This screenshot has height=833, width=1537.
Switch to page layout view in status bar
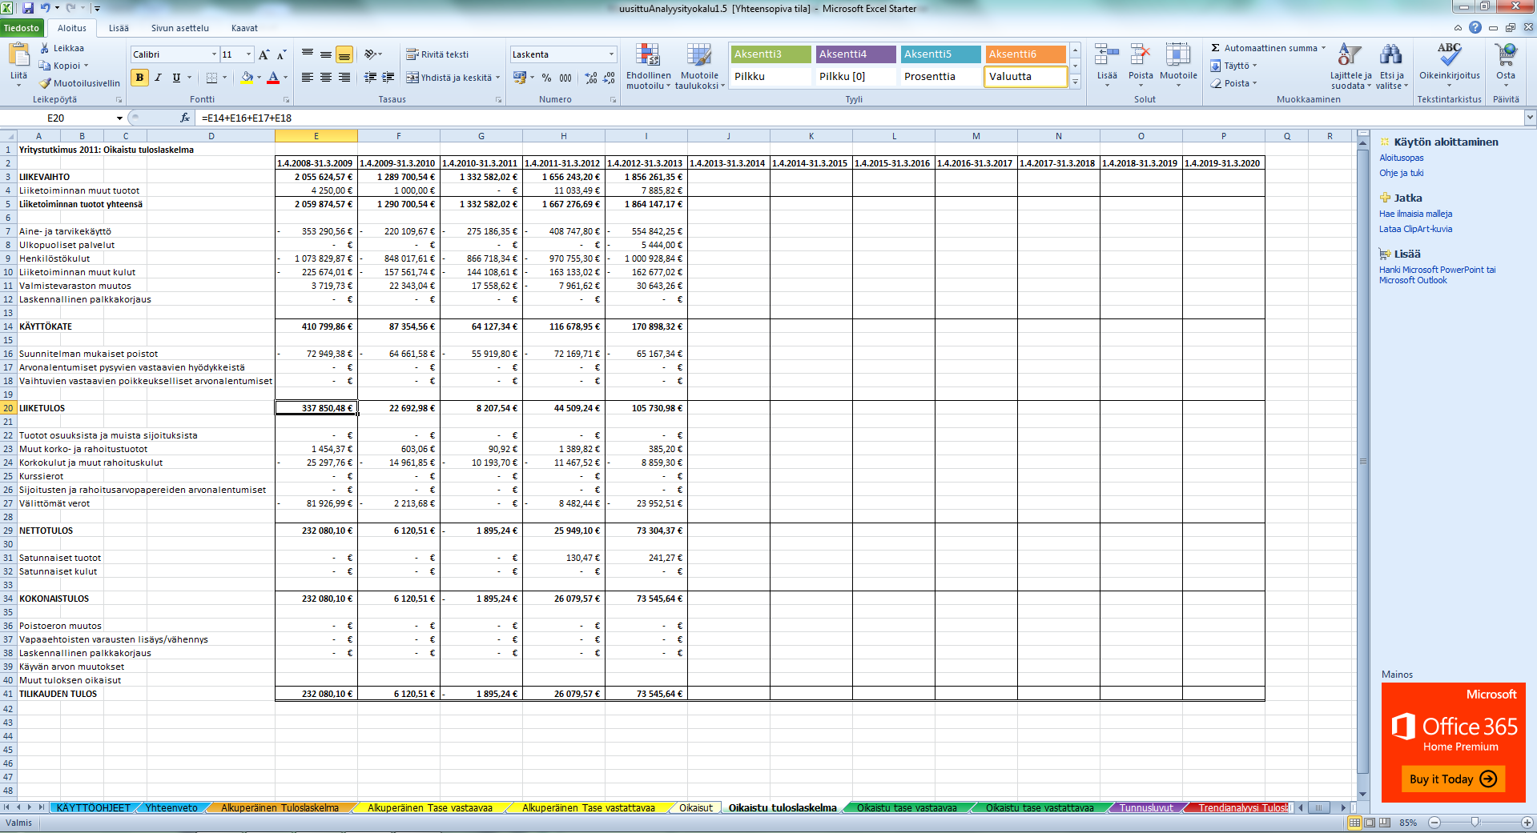coord(1370,823)
